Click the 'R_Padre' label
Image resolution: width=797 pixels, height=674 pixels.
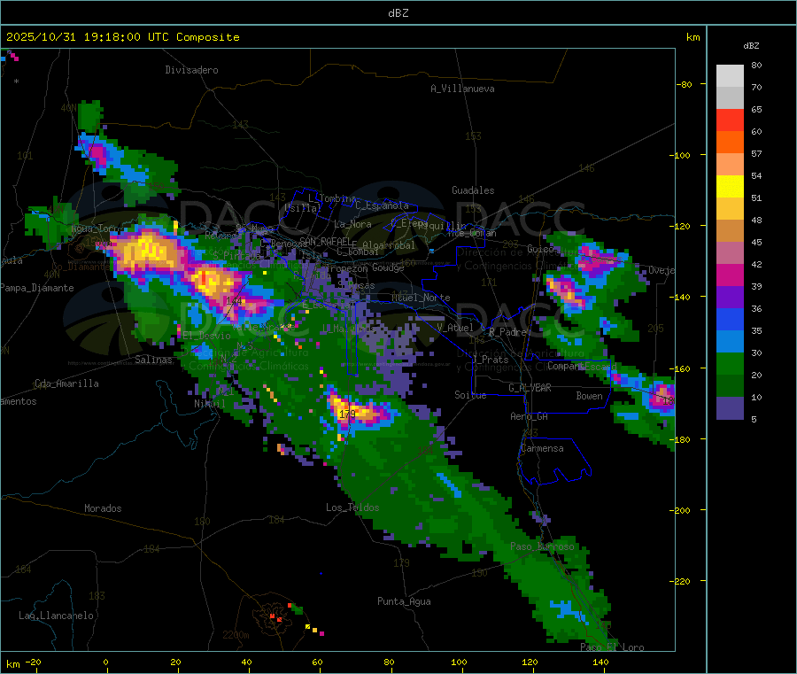tap(507, 332)
